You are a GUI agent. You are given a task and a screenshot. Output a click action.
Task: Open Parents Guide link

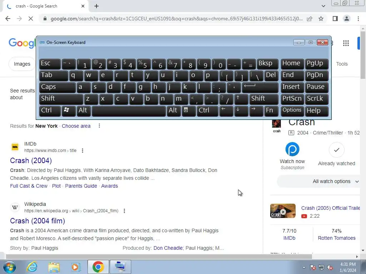coord(81,186)
